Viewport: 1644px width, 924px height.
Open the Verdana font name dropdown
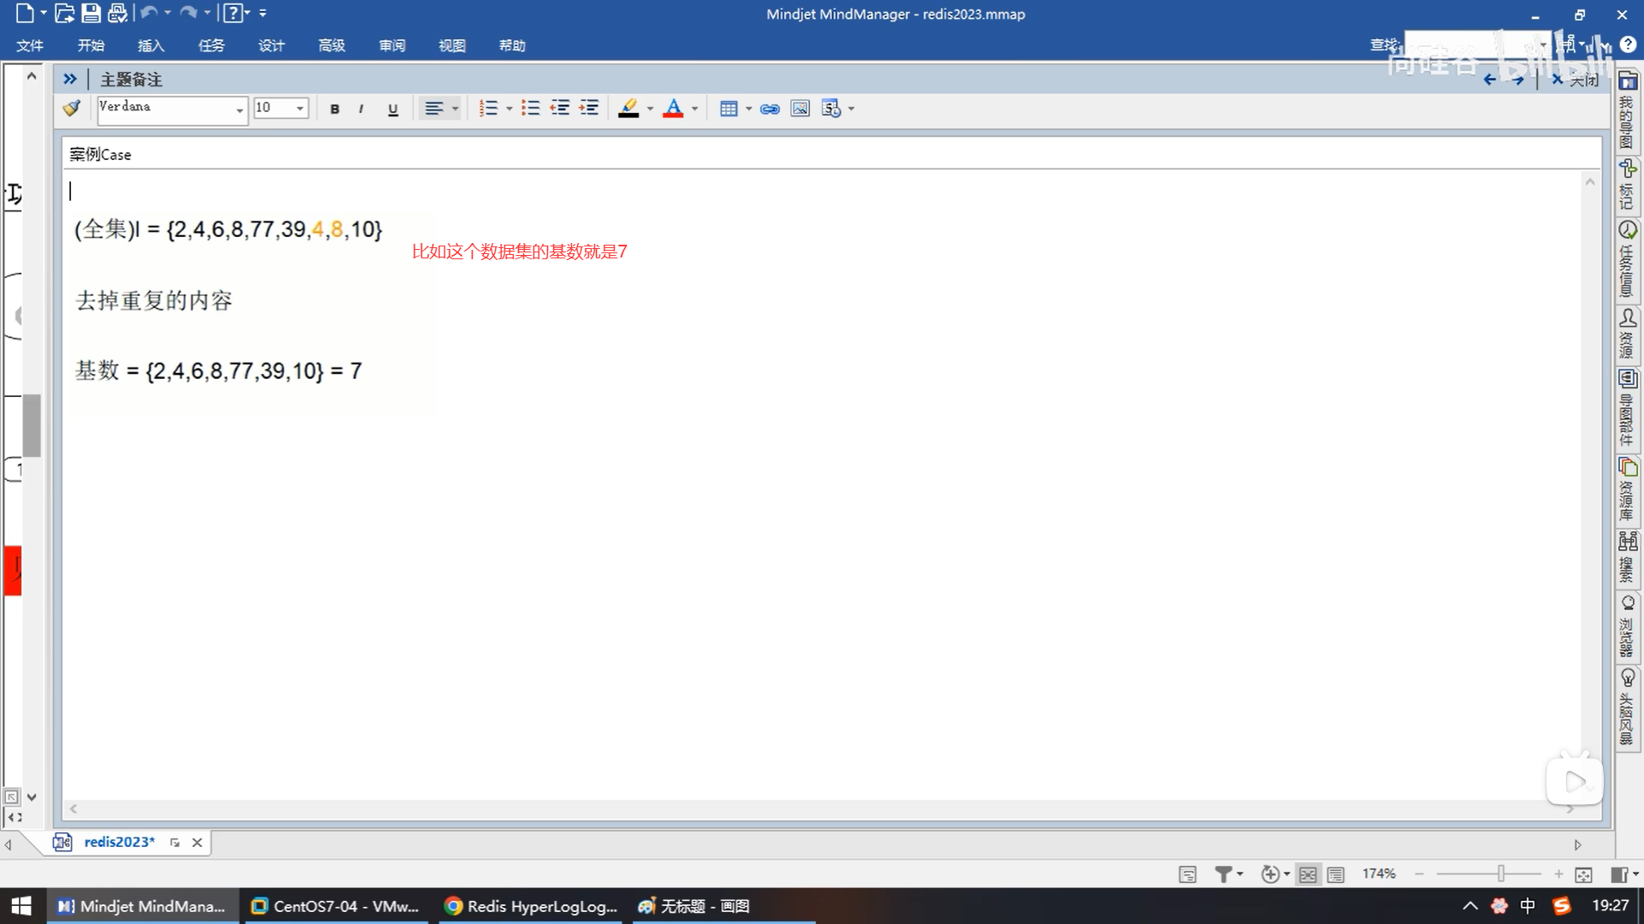click(x=239, y=110)
